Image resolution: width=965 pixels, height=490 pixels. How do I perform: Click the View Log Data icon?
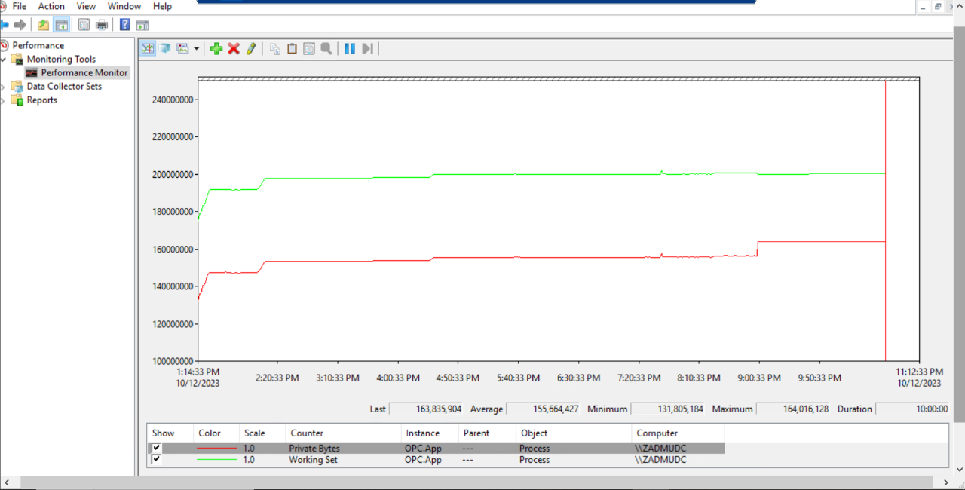(x=165, y=48)
